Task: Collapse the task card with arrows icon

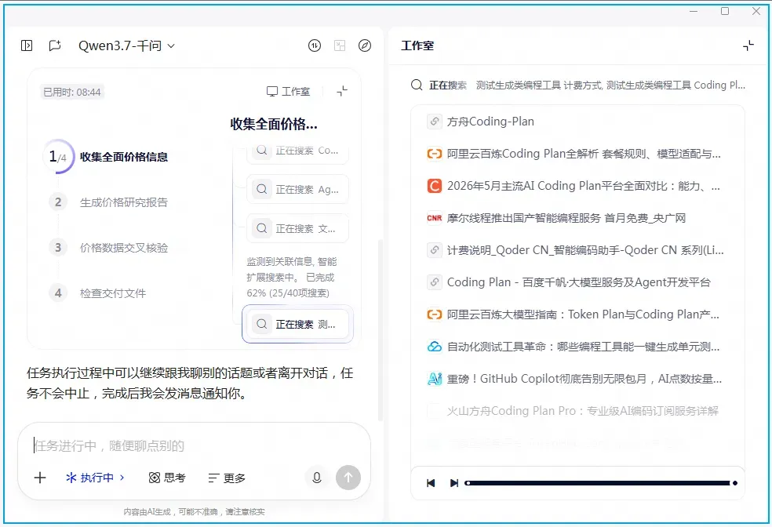Action: [x=342, y=91]
